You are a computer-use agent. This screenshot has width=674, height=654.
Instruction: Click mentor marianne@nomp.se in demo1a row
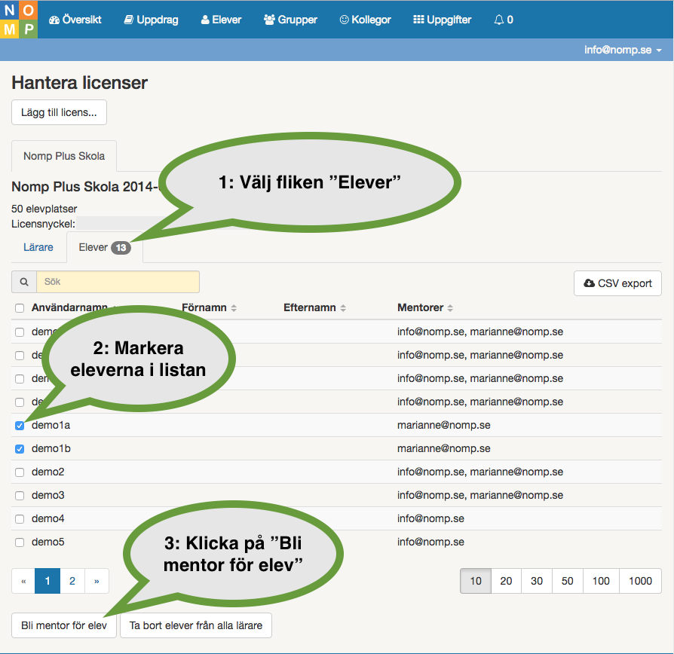pos(443,426)
